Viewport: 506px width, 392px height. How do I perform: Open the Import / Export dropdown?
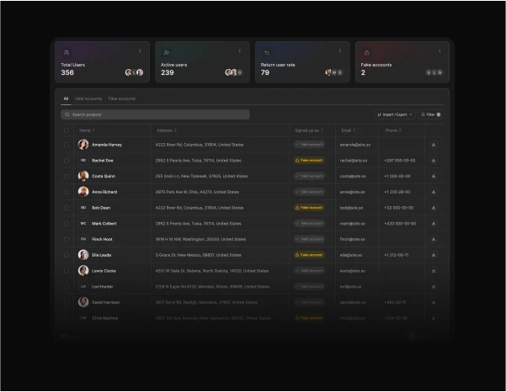pyautogui.click(x=395, y=114)
